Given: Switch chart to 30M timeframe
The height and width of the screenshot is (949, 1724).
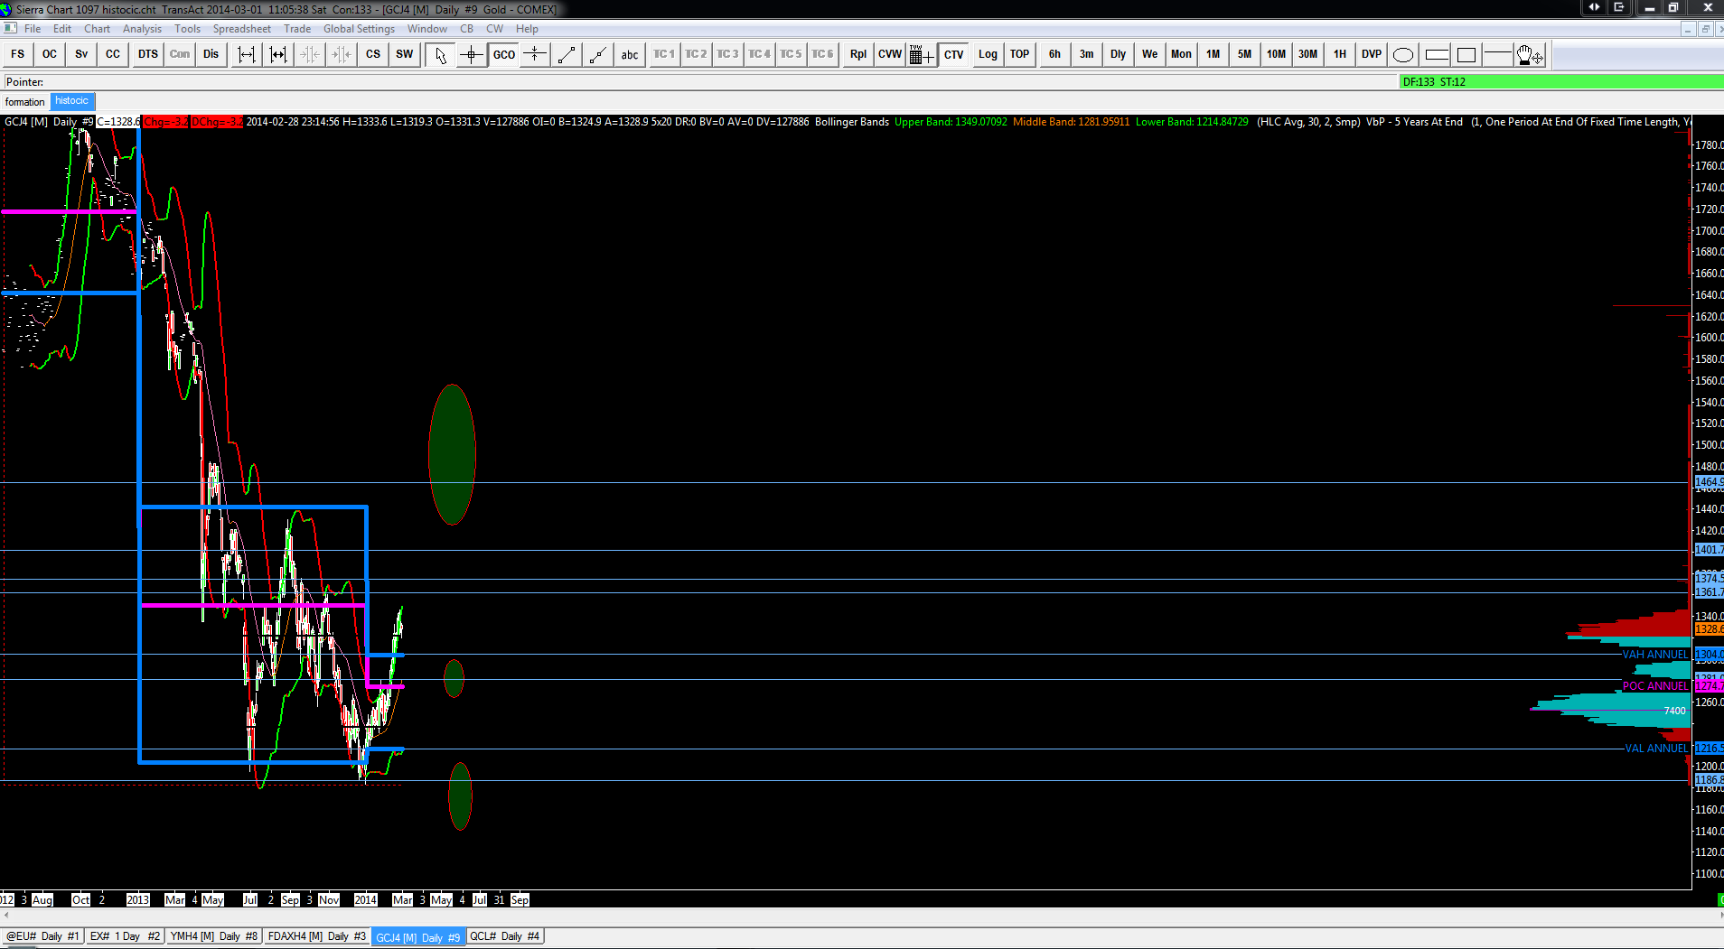Looking at the screenshot, I should pos(1307,54).
